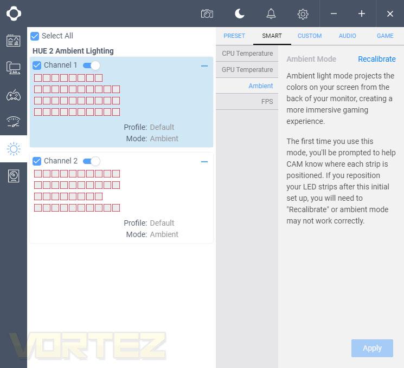Open audio speaker icon in sidebar
This screenshot has width=404, height=368.
[14, 176]
